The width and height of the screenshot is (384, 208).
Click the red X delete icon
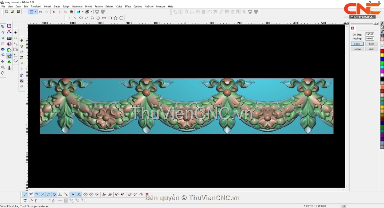pos(54,12)
